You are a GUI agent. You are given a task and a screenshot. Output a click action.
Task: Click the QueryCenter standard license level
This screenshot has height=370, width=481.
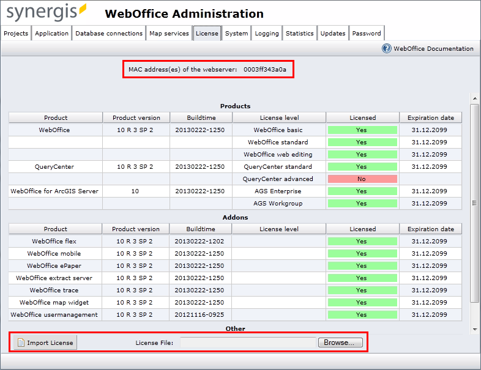click(x=278, y=167)
